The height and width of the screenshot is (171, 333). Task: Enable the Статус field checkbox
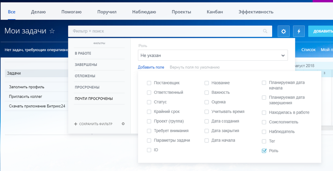pos(149,102)
